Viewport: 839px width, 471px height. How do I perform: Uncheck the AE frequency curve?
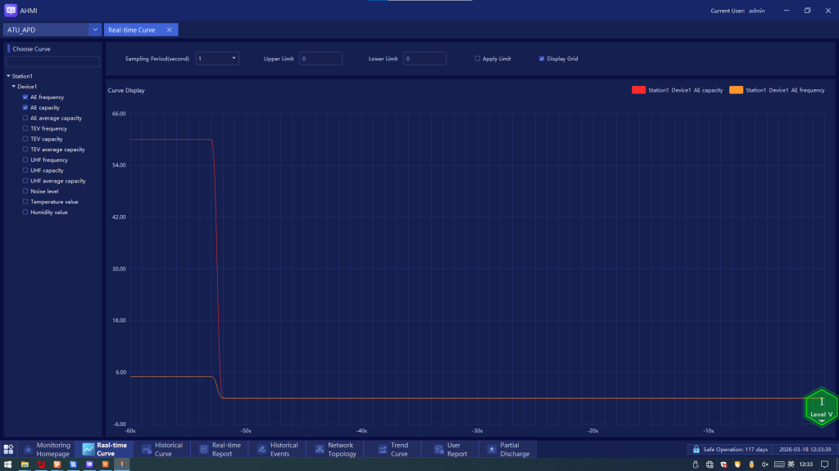[25, 97]
